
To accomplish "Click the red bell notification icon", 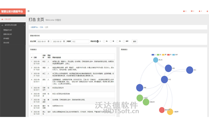I will [x=199, y=11].
